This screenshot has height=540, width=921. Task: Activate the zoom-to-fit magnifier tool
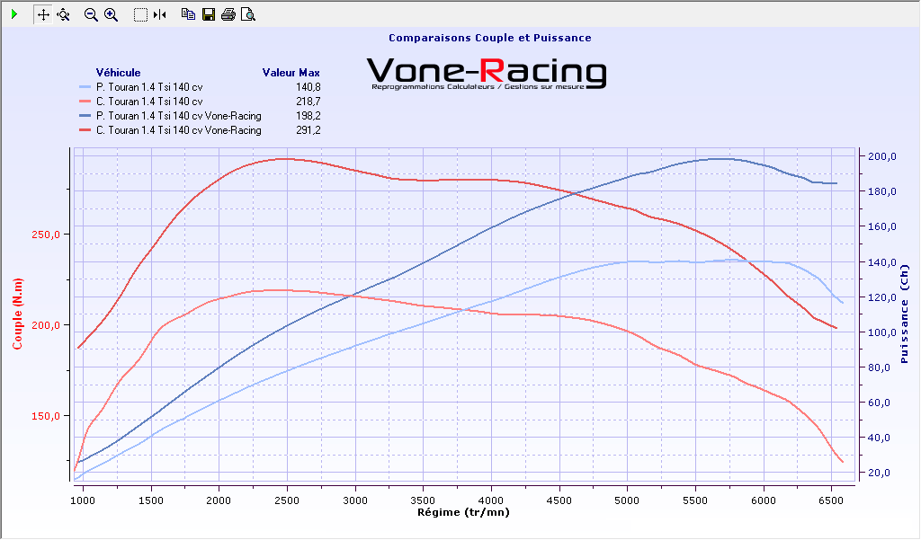tap(63, 14)
